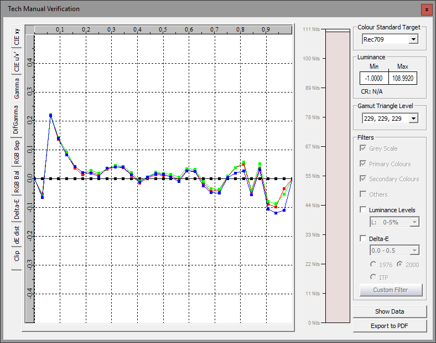Viewport: 436px width, 343px height.
Task: Switch to the CIE xy tab
Action: tap(17, 37)
